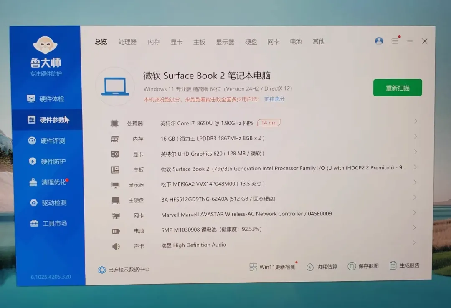Click version number 6.1025.4205.320
451x308 pixels.
pyautogui.click(x=51, y=277)
